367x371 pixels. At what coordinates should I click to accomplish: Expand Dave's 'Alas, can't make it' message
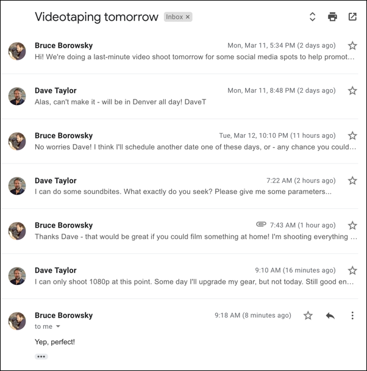[x=180, y=96]
